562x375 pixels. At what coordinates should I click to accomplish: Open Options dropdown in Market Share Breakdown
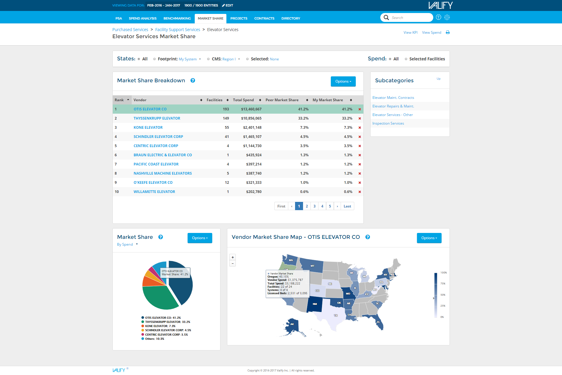pyautogui.click(x=343, y=81)
